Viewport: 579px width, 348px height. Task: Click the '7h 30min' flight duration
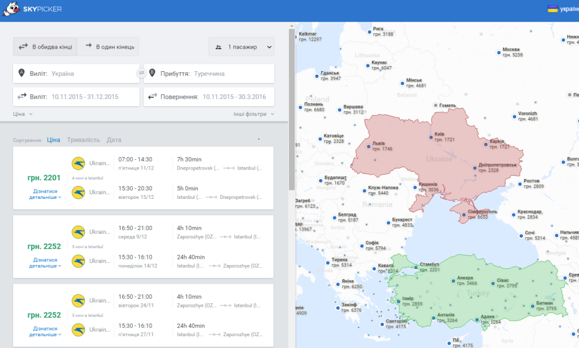tap(189, 159)
